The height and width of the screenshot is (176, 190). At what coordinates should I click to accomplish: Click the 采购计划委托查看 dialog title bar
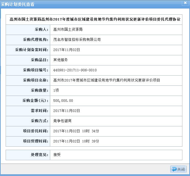[85, 3]
